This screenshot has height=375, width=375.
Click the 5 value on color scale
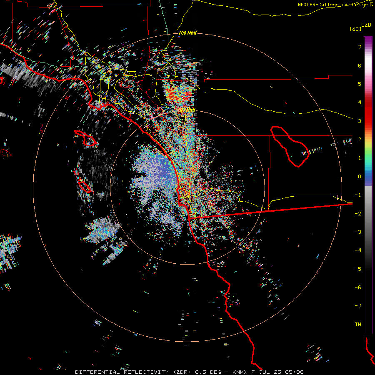pos(360,84)
